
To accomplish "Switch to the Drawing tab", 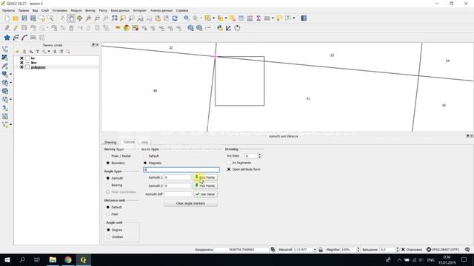I will (x=110, y=142).
